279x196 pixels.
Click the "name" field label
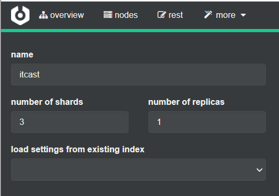(x=22, y=54)
